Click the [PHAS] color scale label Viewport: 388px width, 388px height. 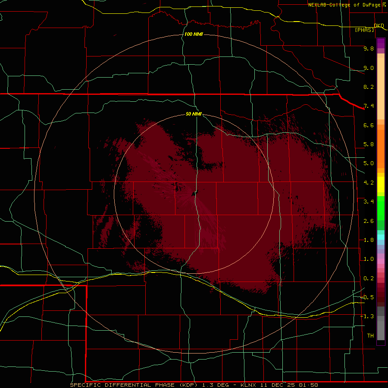pyautogui.click(x=365, y=30)
